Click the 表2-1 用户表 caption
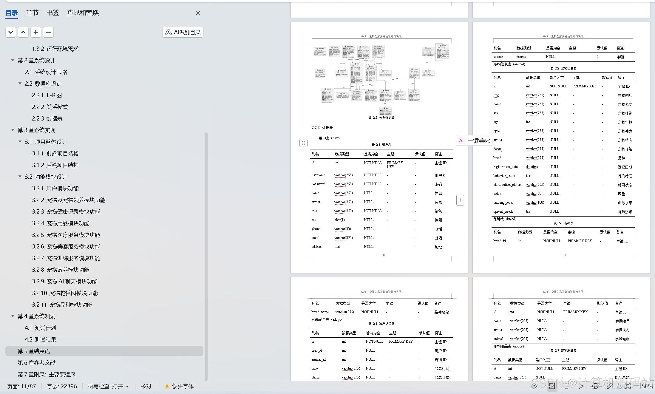This screenshot has height=394, width=655. pyautogui.click(x=381, y=145)
